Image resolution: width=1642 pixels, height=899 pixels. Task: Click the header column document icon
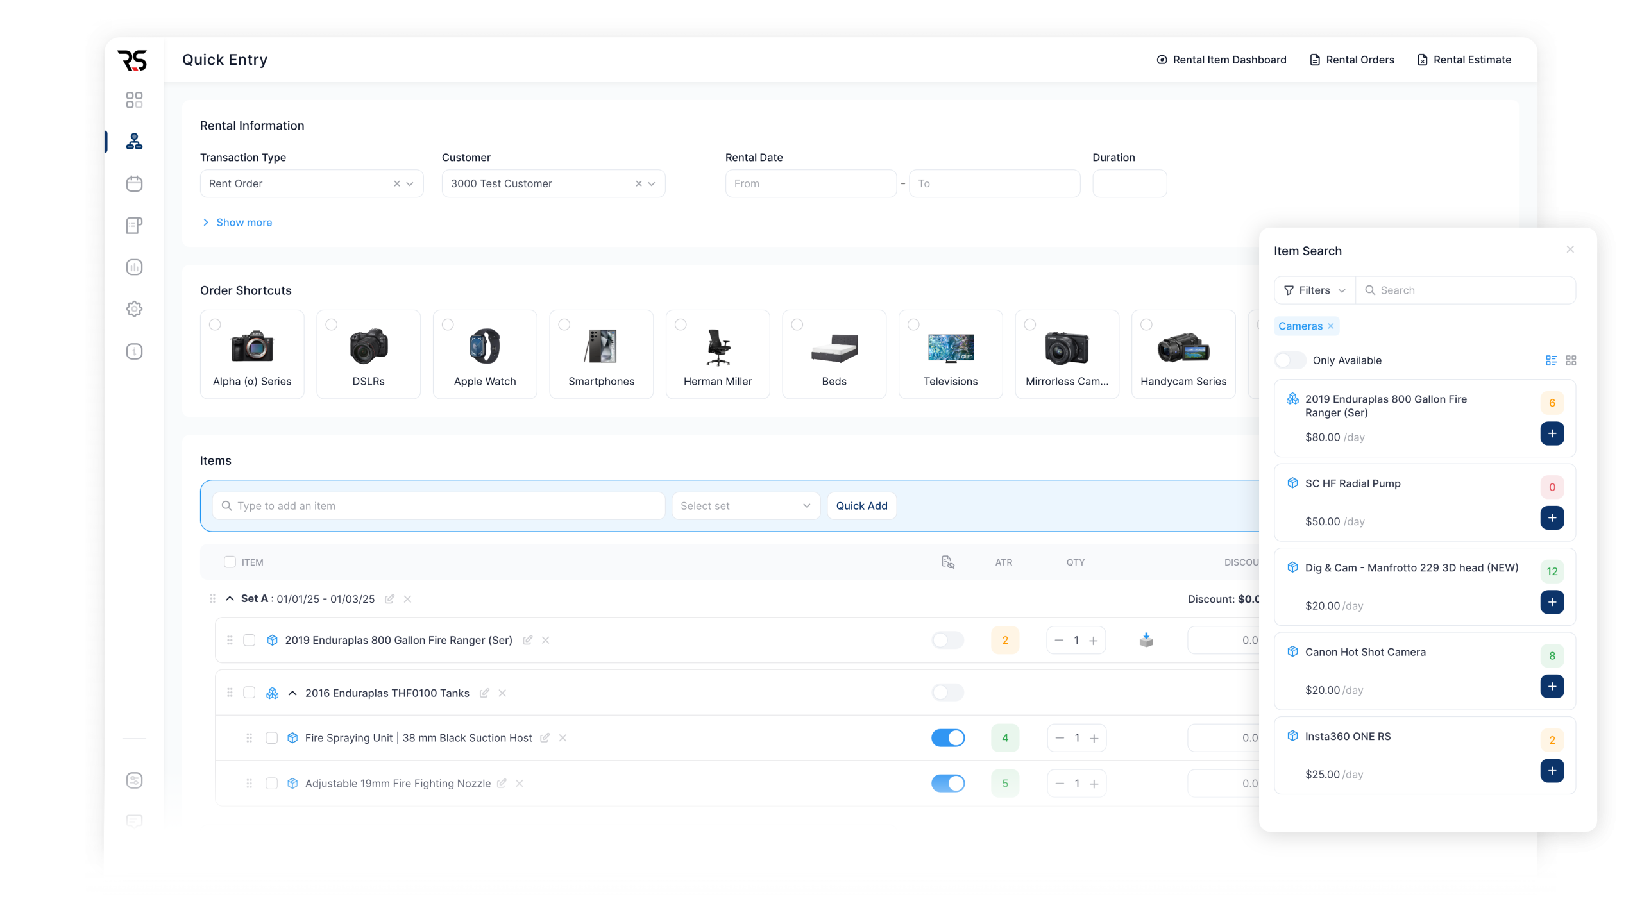[x=947, y=562]
